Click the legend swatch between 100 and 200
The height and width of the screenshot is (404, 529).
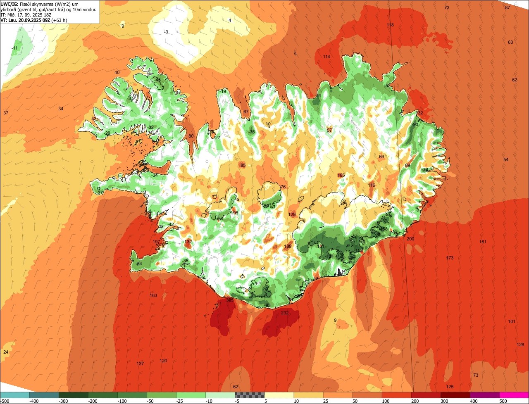[x=397, y=395]
